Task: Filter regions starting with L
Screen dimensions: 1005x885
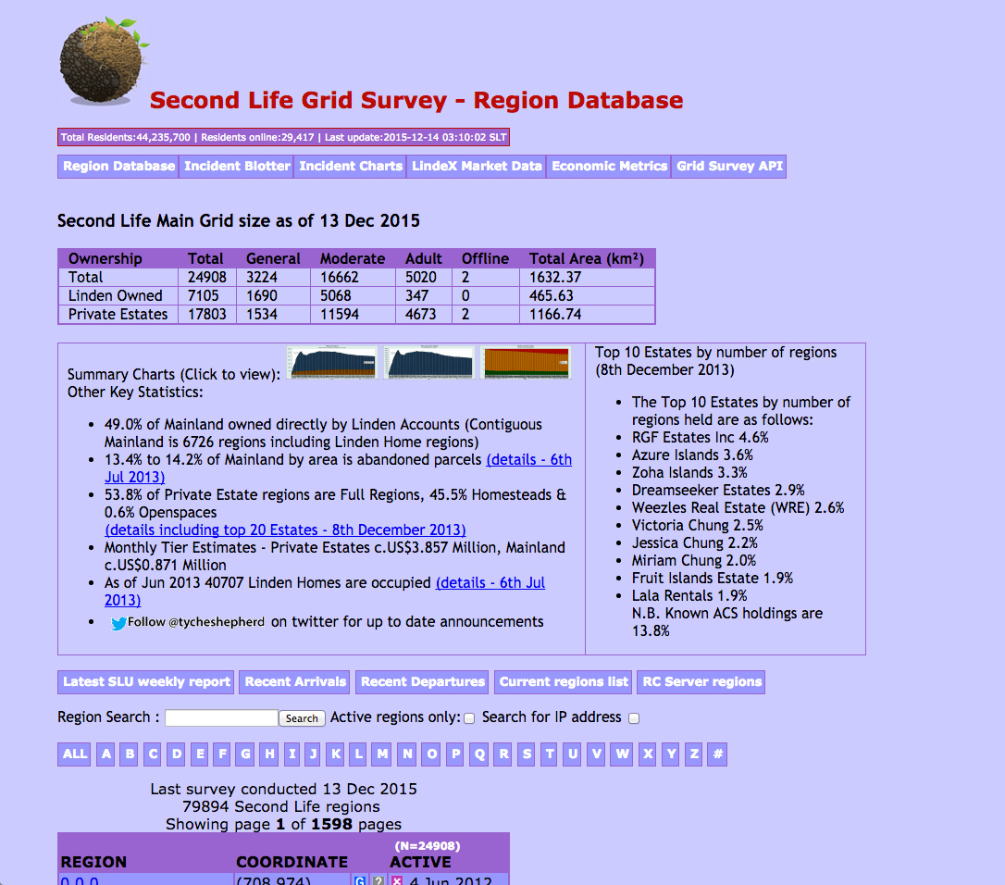Action: pos(358,754)
